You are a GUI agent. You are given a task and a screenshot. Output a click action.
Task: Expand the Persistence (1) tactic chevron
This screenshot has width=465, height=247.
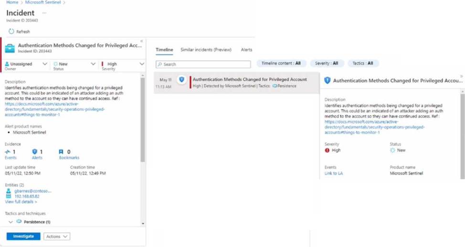tap(11, 222)
